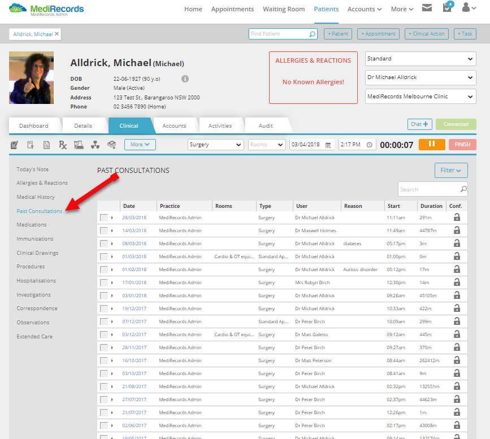Screen dimensions: 490x439
Task: Expand the 03/01/2018 consultation row
Action: click(112, 295)
